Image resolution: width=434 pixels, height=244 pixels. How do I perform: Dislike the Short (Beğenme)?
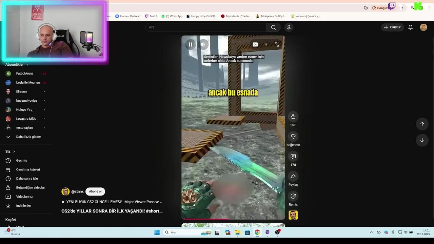[293, 136]
